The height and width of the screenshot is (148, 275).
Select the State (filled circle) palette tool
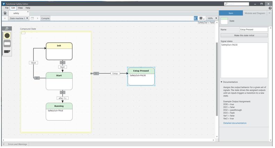click(7, 36)
